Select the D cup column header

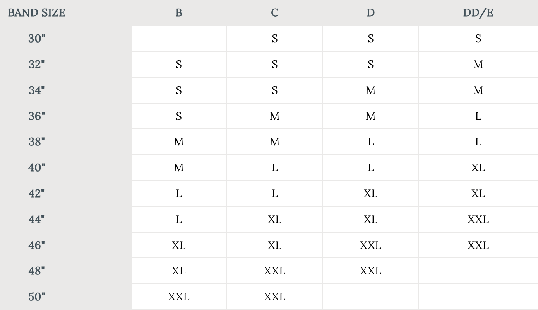pos(371,13)
